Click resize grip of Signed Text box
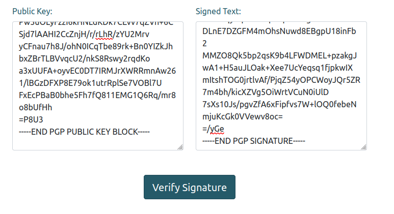394x214 pixels. [x=363, y=146]
